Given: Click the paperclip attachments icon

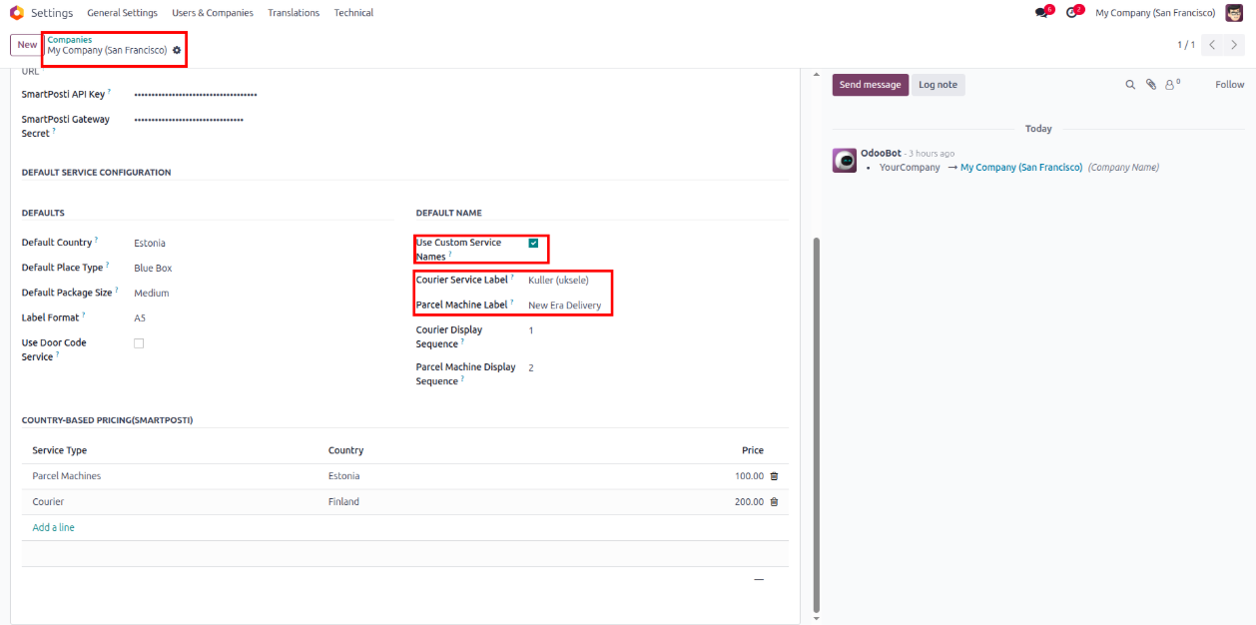Looking at the screenshot, I should click(x=1150, y=85).
